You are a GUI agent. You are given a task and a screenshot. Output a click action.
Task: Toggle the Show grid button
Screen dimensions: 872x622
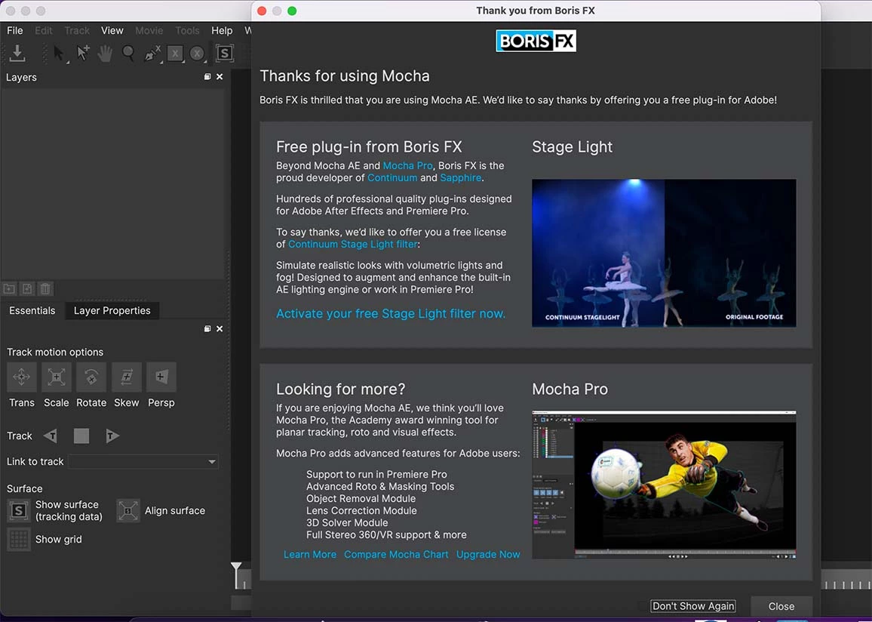click(x=18, y=539)
